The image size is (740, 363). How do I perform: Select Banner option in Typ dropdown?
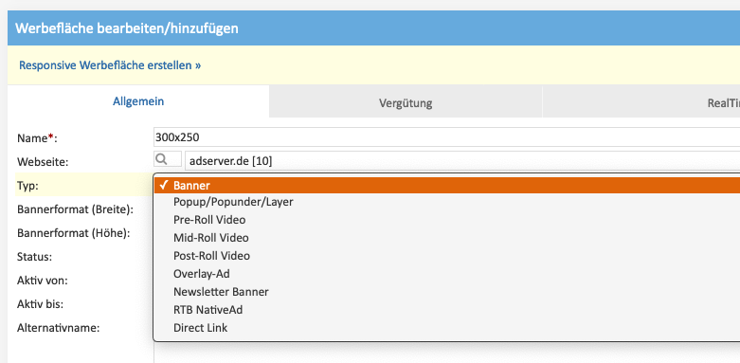click(447, 186)
